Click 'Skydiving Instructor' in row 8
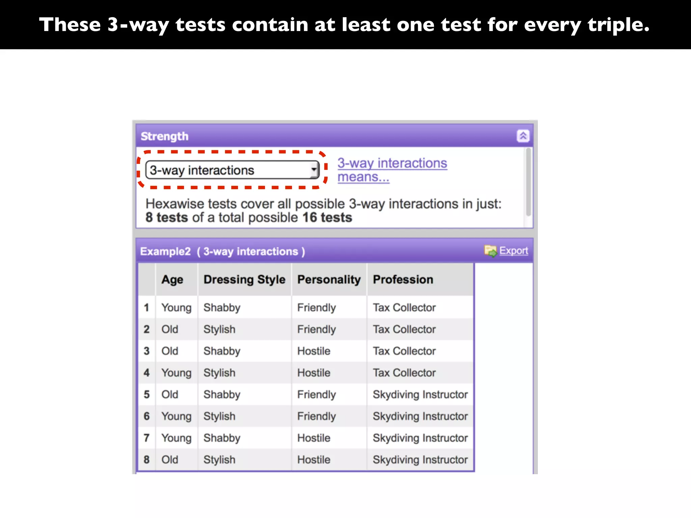Viewport: 691px width, 518px height. tap(420, 460)
